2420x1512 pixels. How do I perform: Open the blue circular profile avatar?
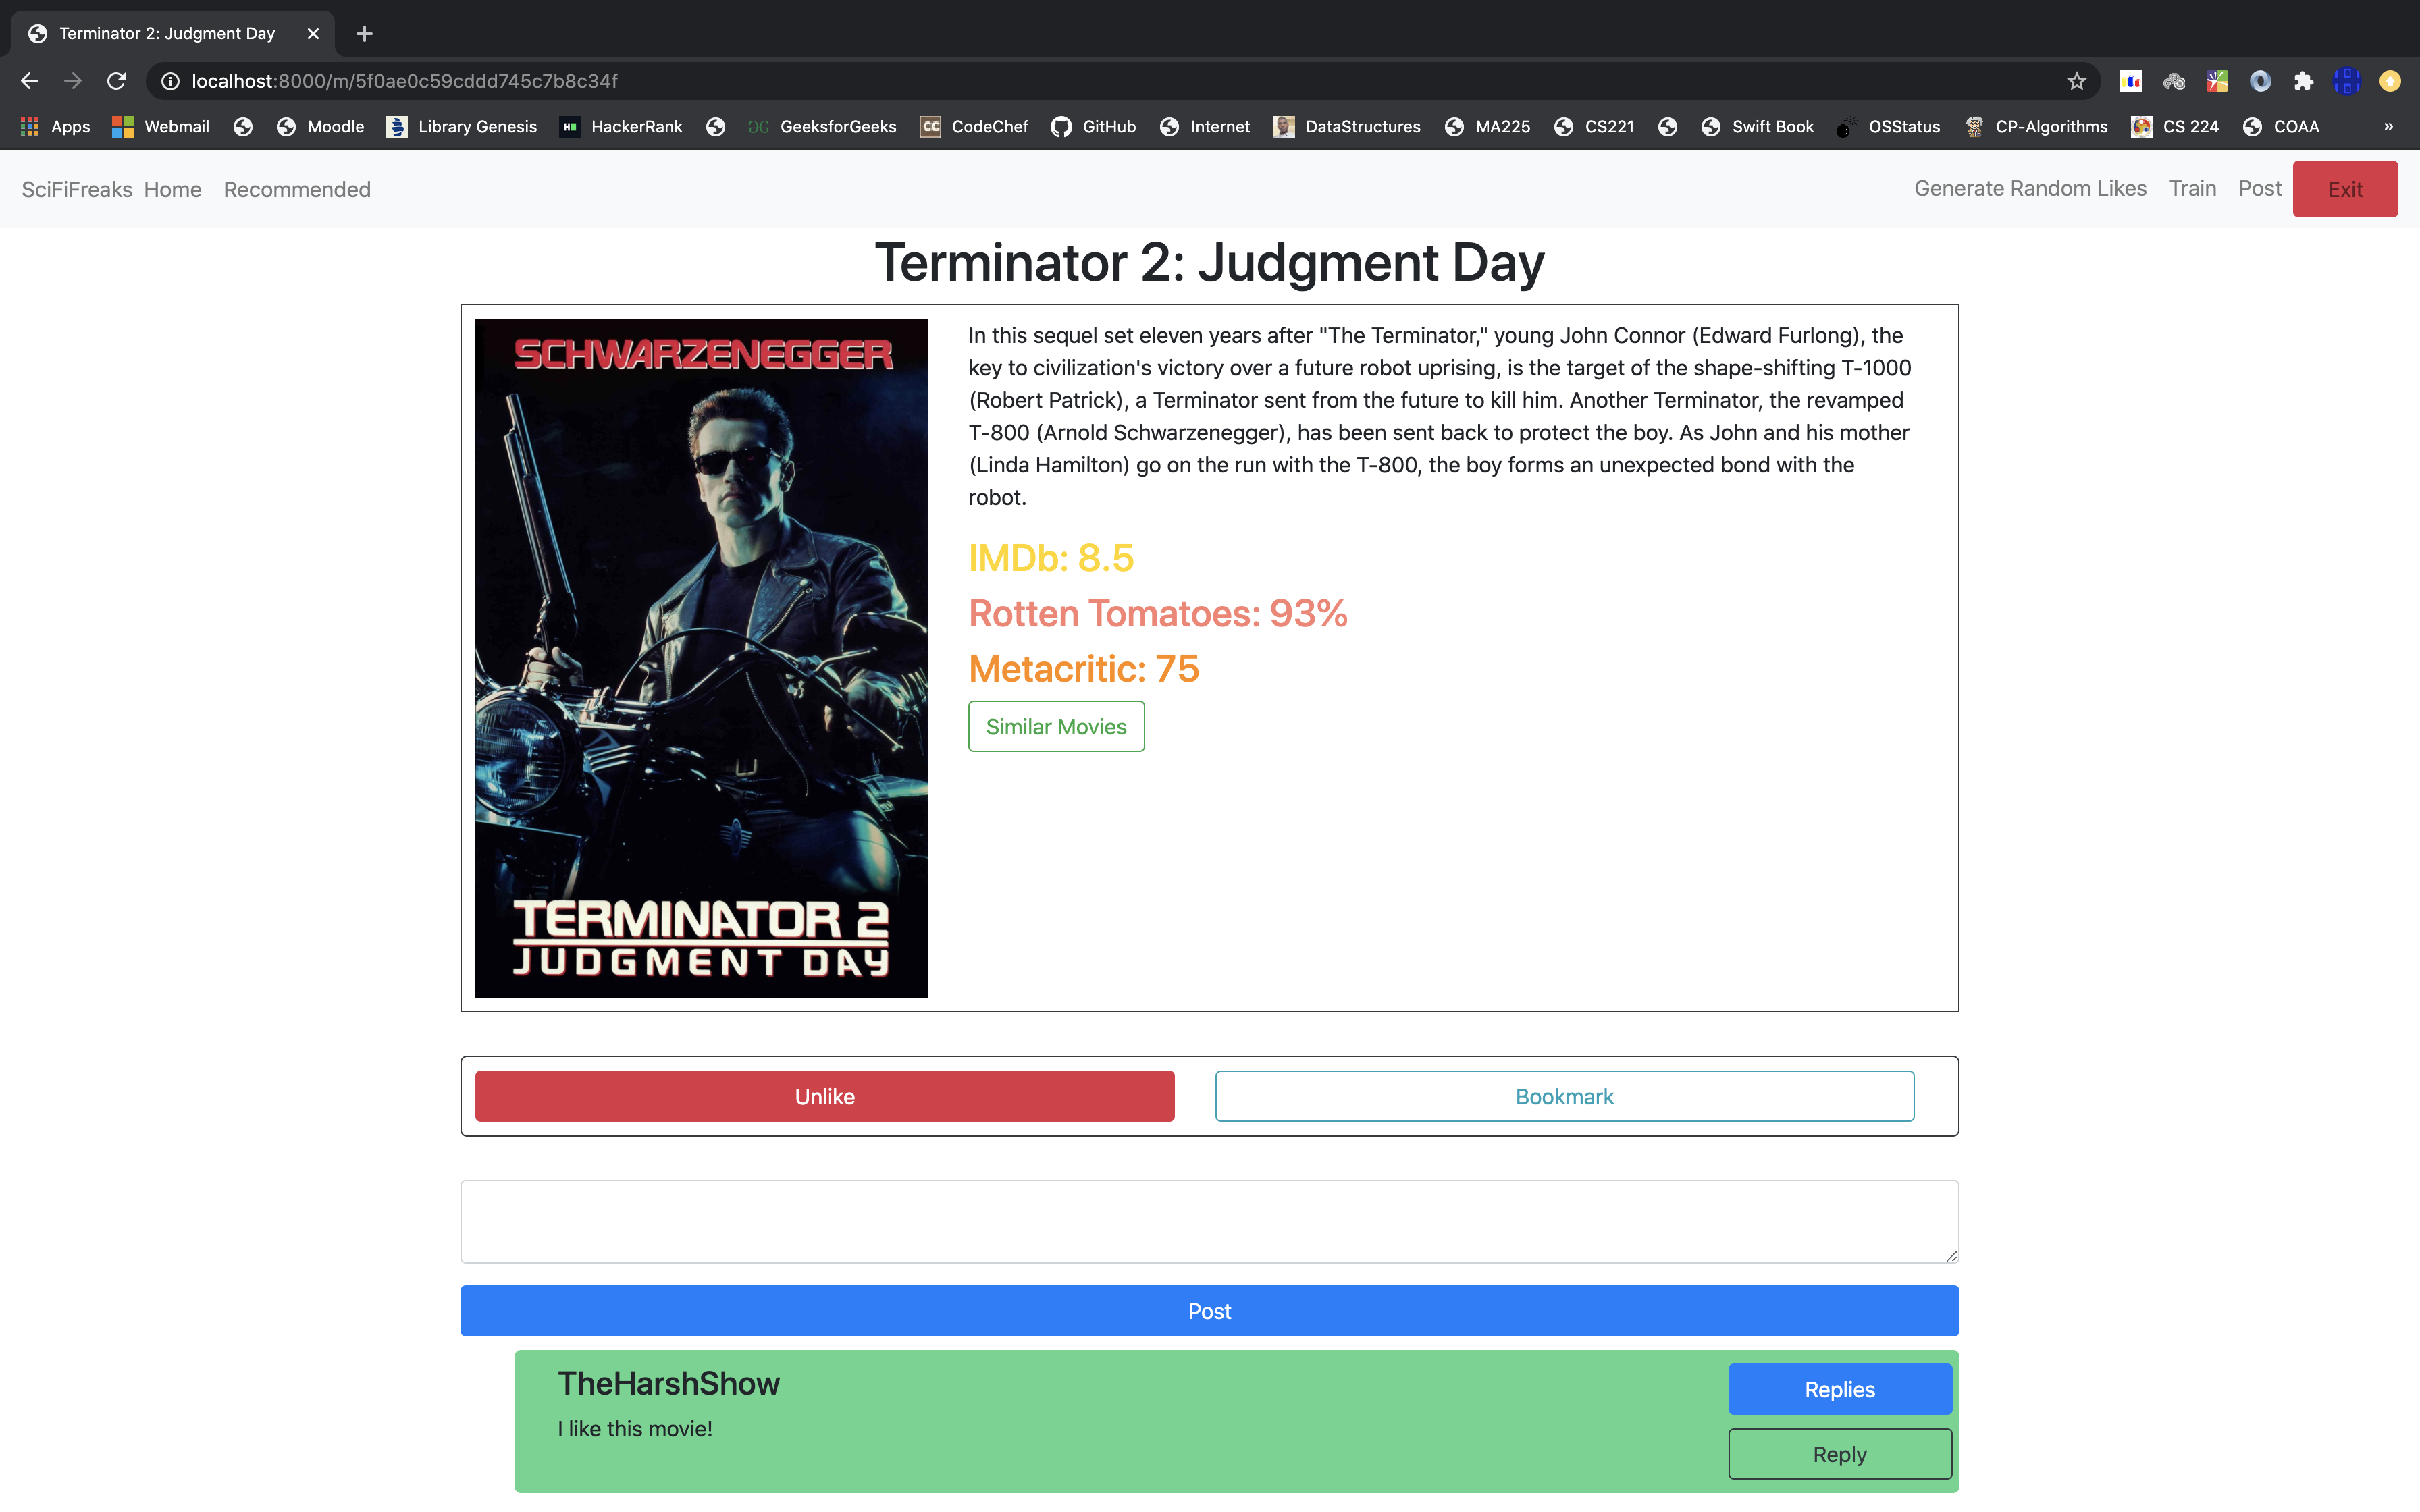click(2346, 81)
